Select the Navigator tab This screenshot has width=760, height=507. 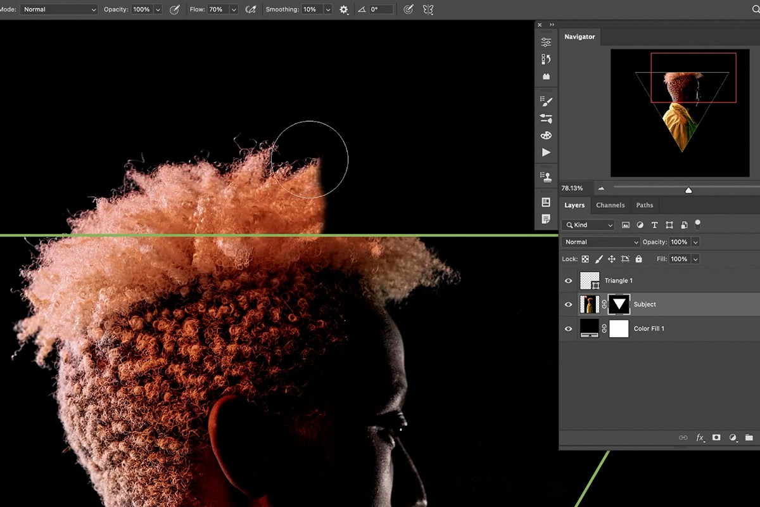point(579,37)
